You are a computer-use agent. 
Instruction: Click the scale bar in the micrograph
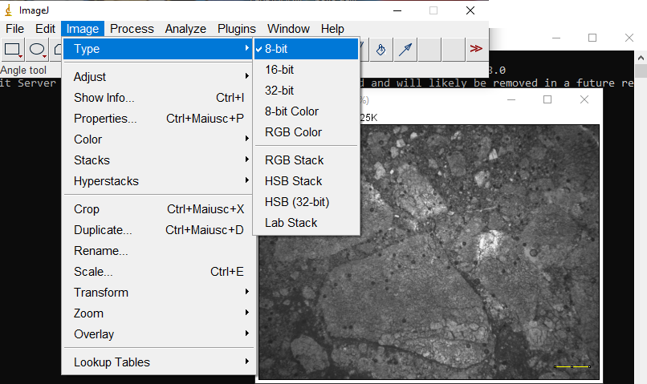point(572,367)
